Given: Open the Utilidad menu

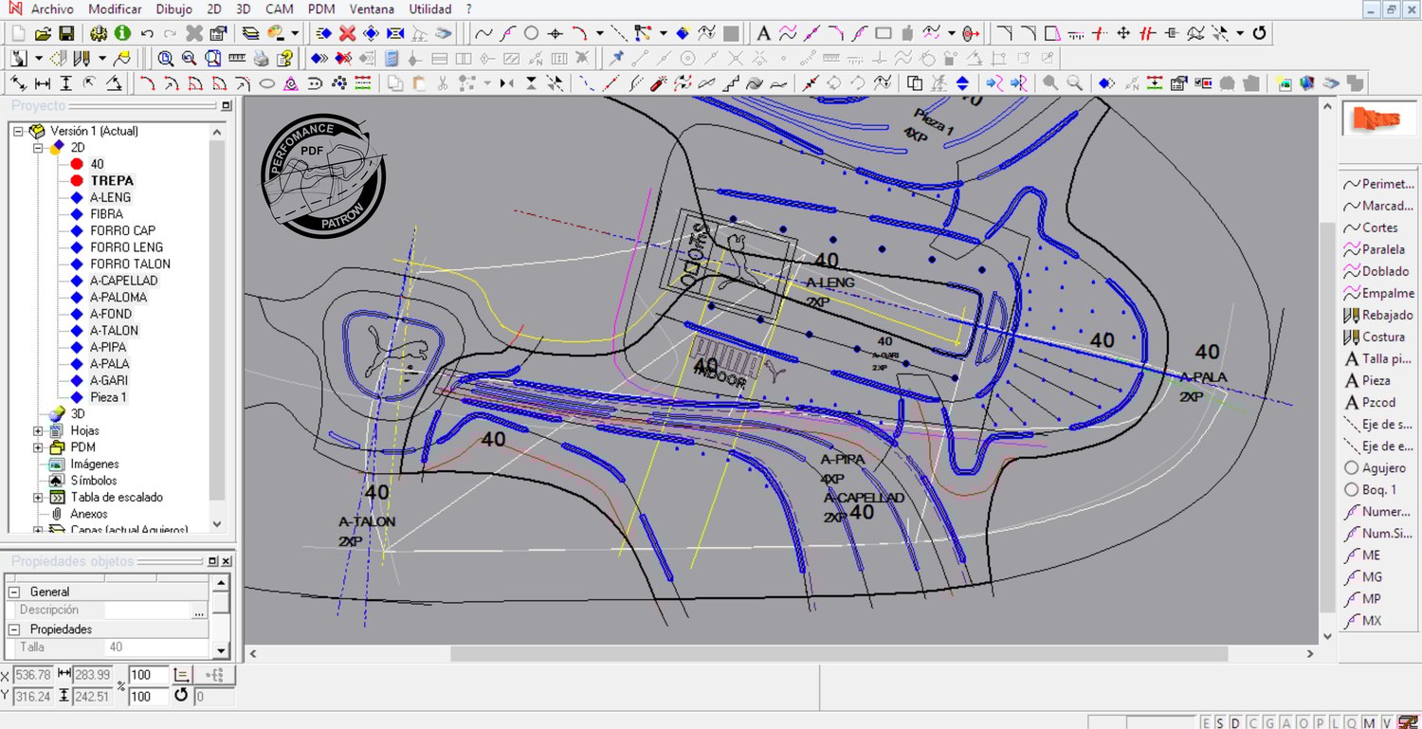Looking at the screenshot, I should coord(429,9).
